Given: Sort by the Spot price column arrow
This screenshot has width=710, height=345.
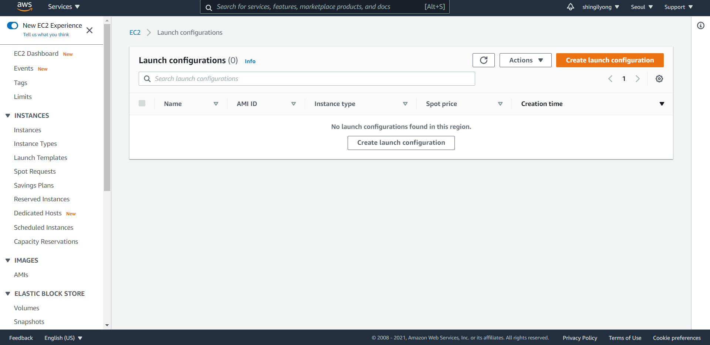Looking at the screenshot, I should [x=500, y=104].
